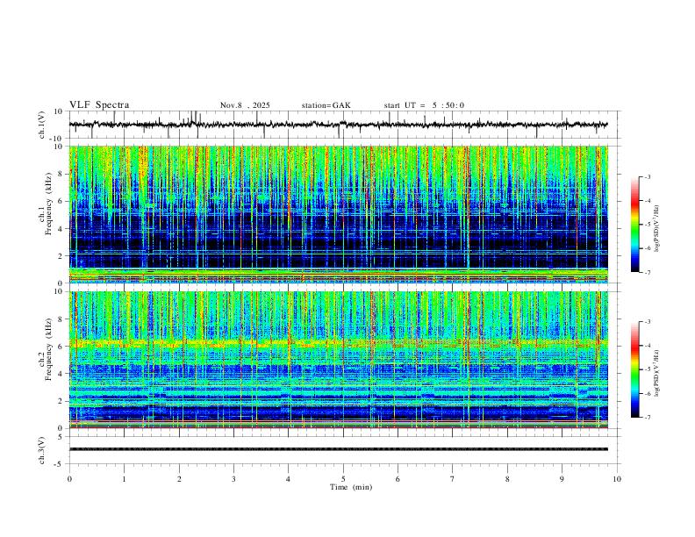Click time-axis tick label '5'
This screenshot has width=695, height=537.
click(343, 479)
